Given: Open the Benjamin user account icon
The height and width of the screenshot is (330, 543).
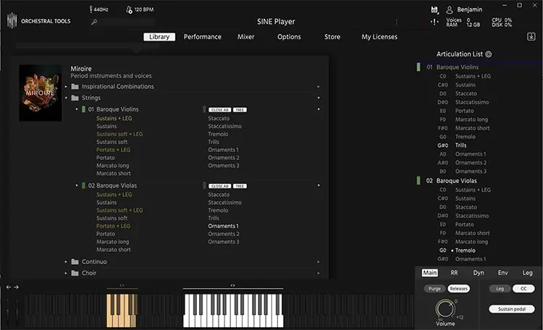Looking at the screenshot, I should pos(450,9).
